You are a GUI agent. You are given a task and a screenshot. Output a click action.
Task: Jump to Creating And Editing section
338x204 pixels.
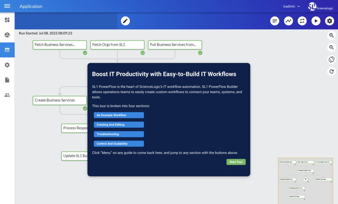[x=119, y=125]
